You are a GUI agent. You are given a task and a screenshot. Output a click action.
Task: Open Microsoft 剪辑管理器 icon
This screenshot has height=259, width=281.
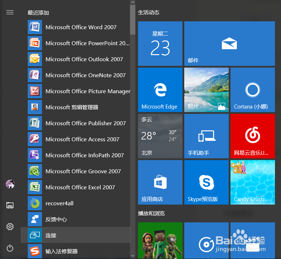35,107
